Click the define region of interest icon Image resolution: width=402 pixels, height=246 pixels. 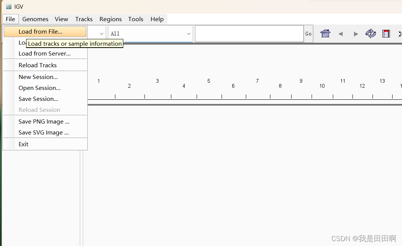coord(386,34)
